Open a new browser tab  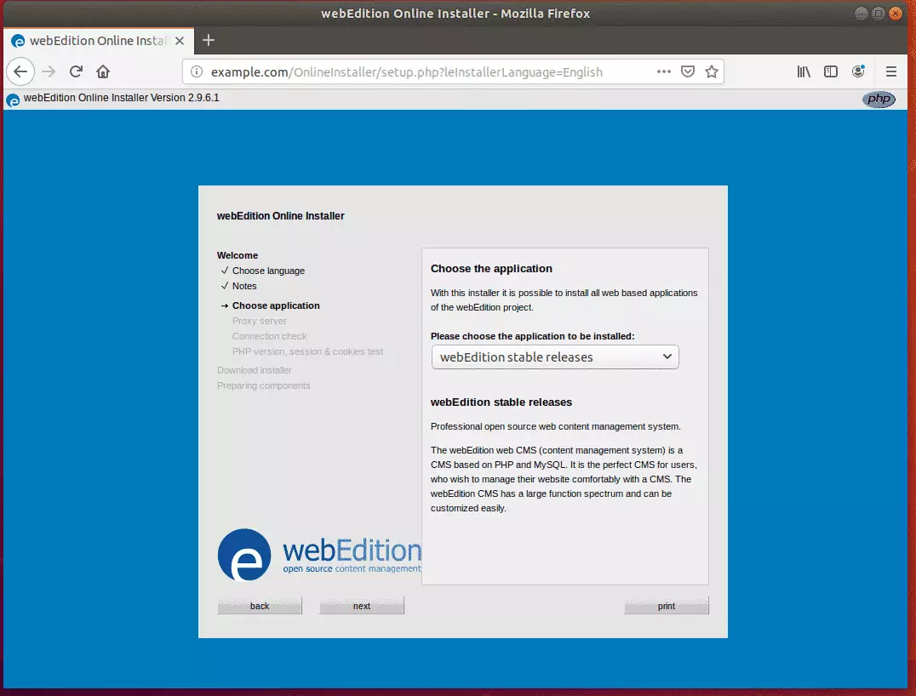(209, 40)
